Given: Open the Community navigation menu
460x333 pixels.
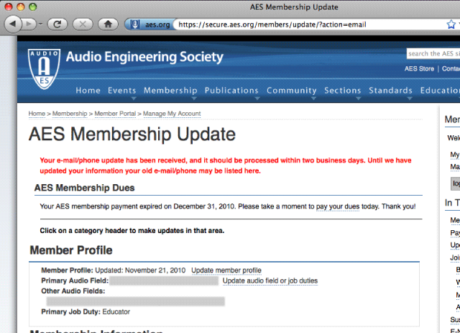Looking at the screenshot, I should coord(292,91).
